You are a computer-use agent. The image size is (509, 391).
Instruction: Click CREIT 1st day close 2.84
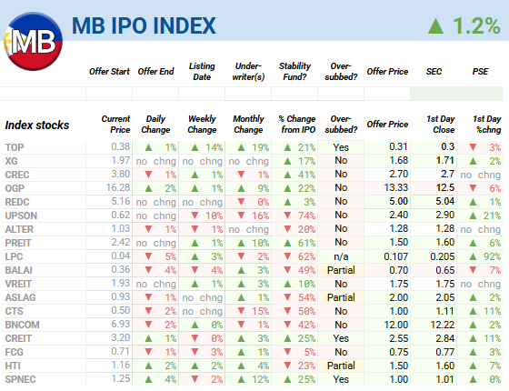tap(445, 338)
